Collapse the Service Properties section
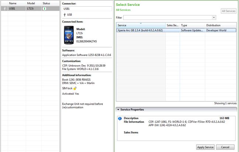This screenshot has height=152, width=239. 118,109
